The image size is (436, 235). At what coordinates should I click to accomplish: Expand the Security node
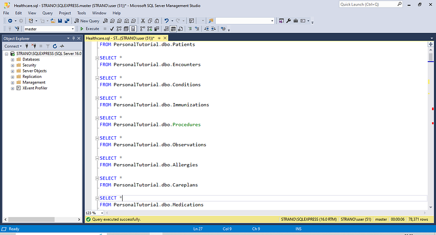click(12, 65)
